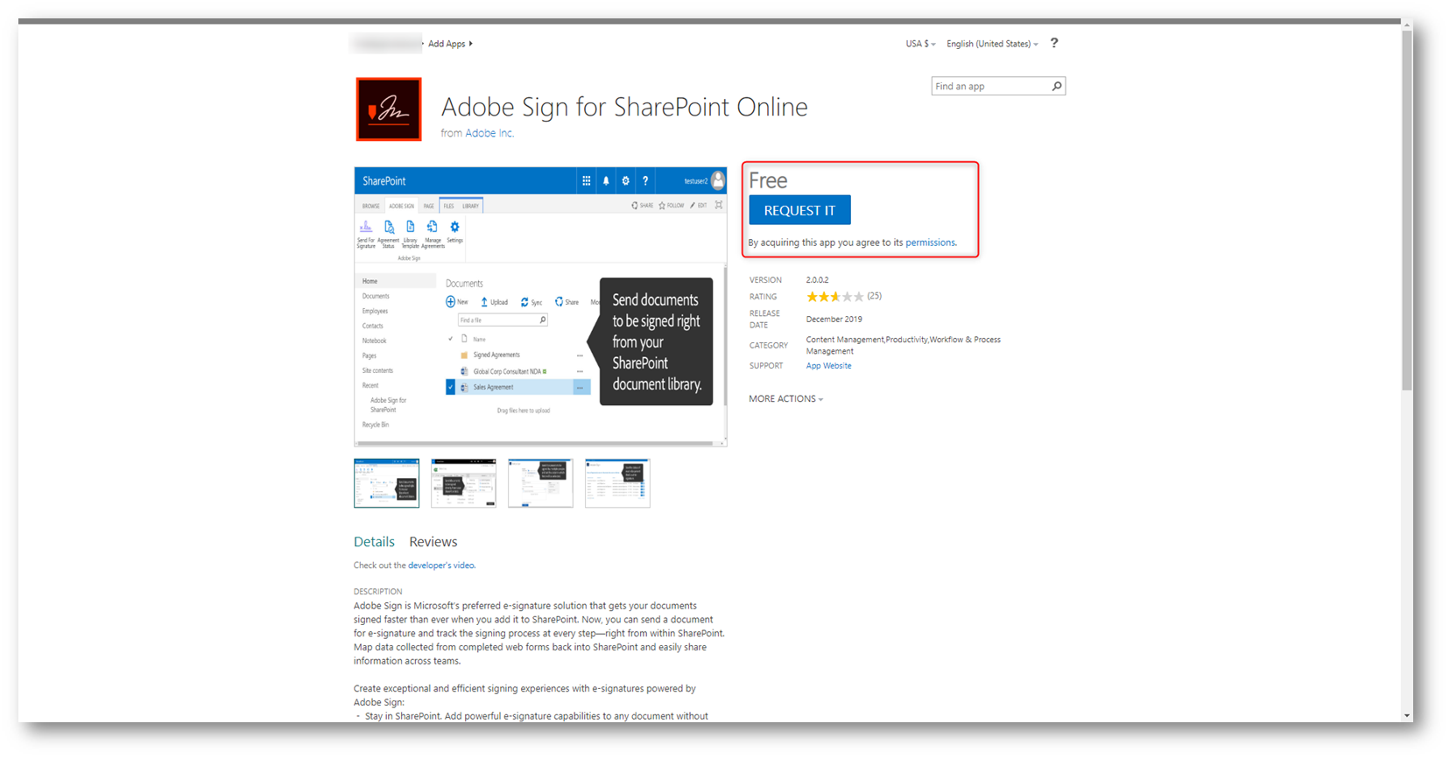This screenshot has width=1450, height=759.
Task: Open the English (United States) language dropdown
Action: coord(992,44)
